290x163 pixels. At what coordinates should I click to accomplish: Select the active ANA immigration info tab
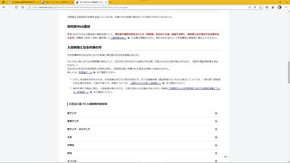click(91, 2)
